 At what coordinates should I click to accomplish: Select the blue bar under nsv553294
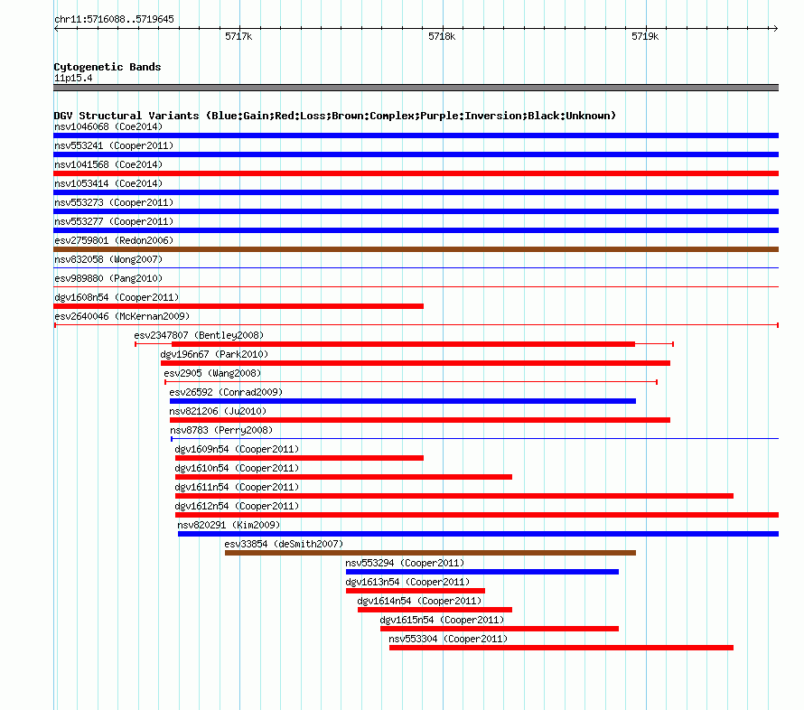[x=482, y=572]
